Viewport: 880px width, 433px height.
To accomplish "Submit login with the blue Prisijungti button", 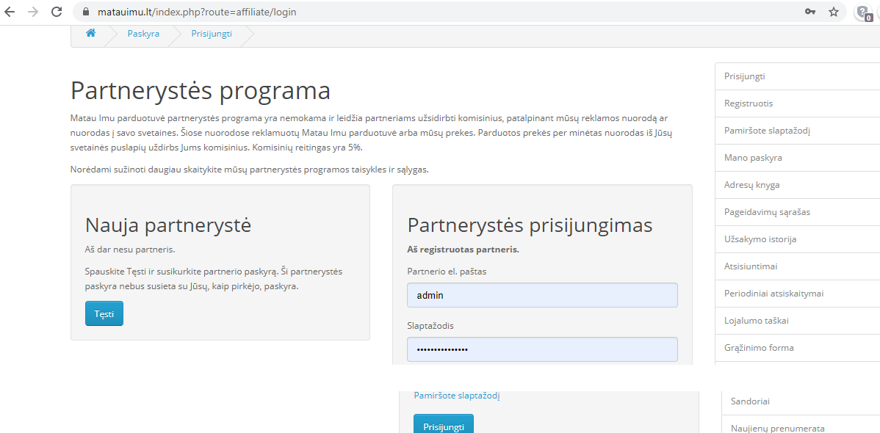I will pos(444,423).
